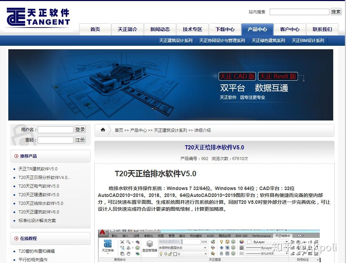Click the color wheel icon beside ByLayer
Screen dimensions: 346x263
click(242, 242)
